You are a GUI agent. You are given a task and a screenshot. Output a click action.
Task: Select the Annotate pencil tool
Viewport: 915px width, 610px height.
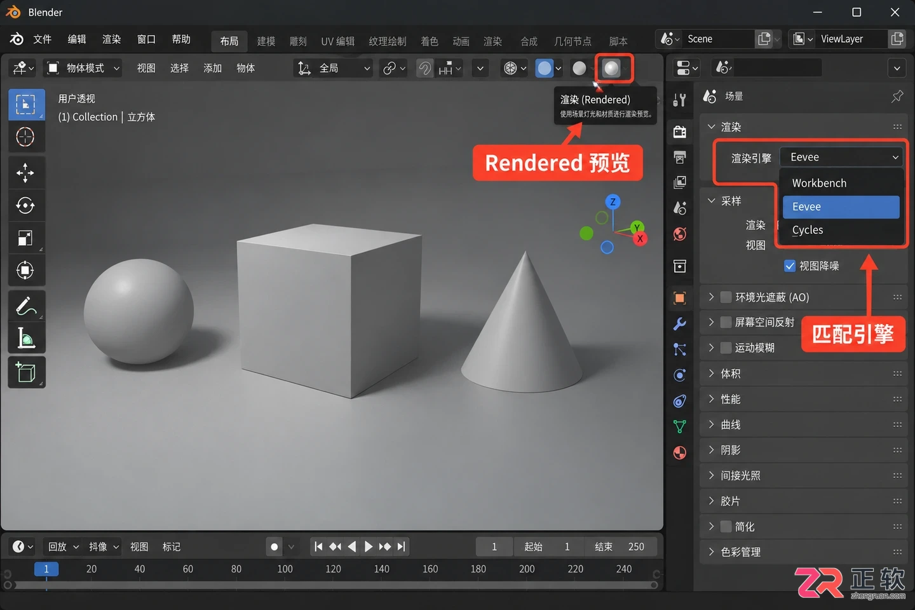tap(26, 306)
